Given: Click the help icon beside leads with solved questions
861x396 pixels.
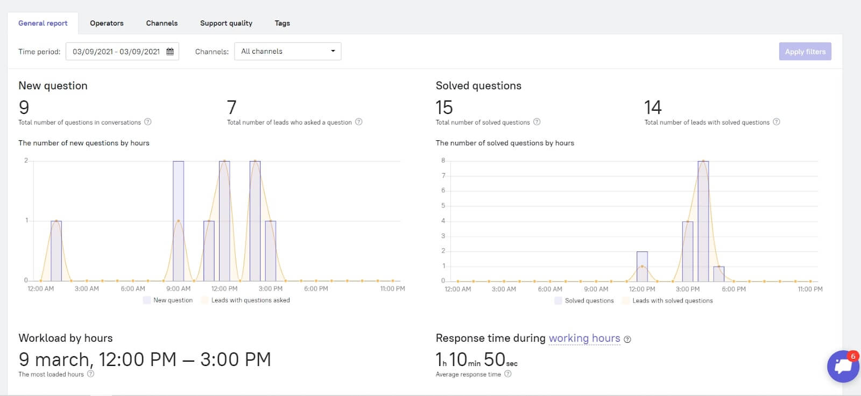Looking at the screenshot, I should (x=777, y=122).
